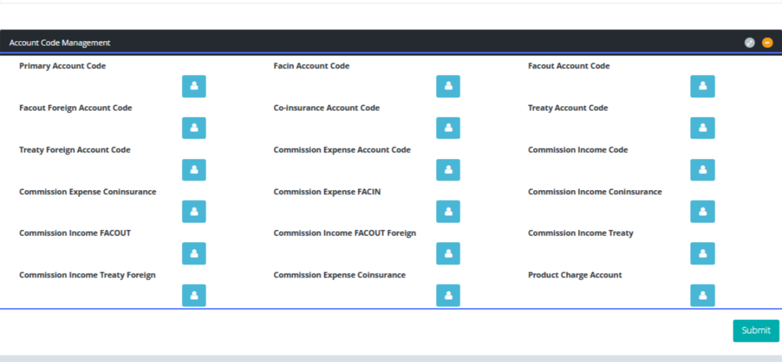782x362 pixels.
Task: Open the Facin Account Code picker icon
Action: [x=448, y=86]
